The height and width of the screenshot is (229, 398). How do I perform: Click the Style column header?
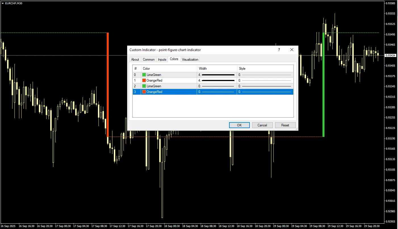pyautogui.click(x=265, y=69)
